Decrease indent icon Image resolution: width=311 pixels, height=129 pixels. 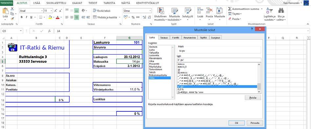(x=83, y=17)
